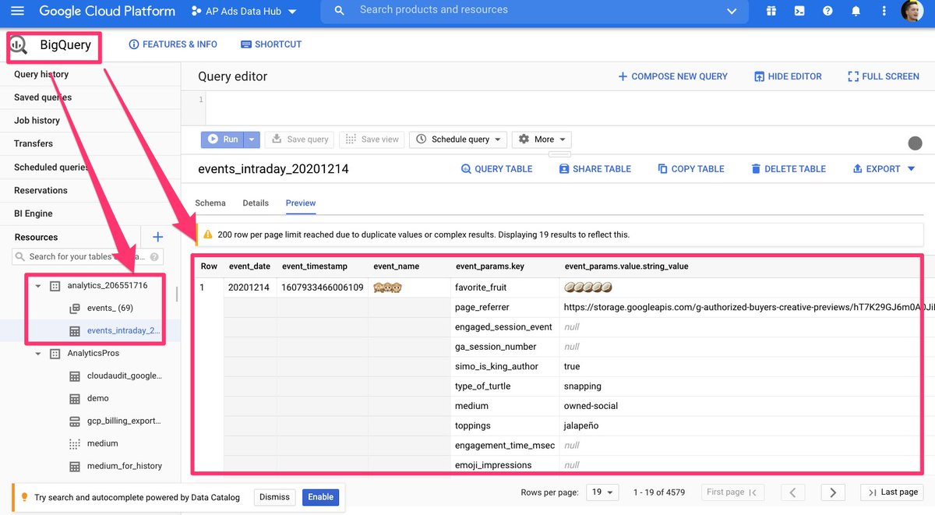Click Save query

tap(300, 139)
